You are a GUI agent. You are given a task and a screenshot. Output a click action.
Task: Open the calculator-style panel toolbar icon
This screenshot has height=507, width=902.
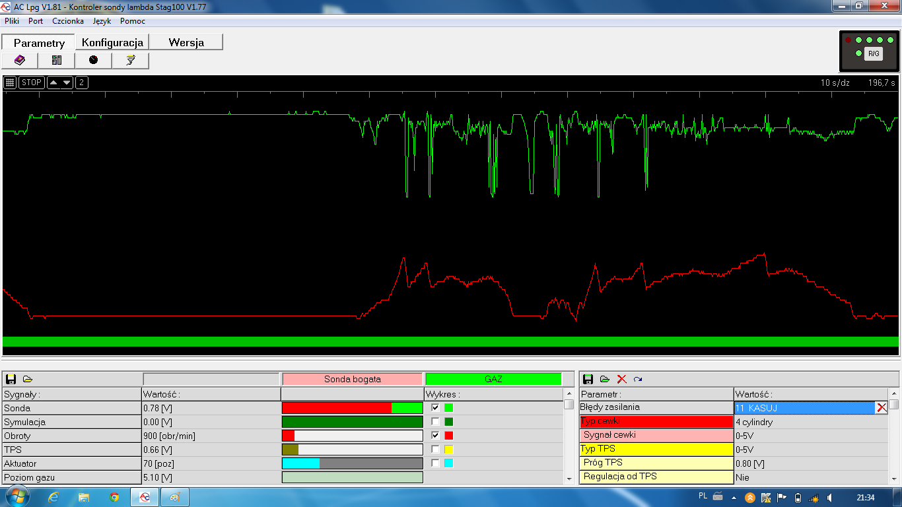pyautogui.click(x=57, y=61)
